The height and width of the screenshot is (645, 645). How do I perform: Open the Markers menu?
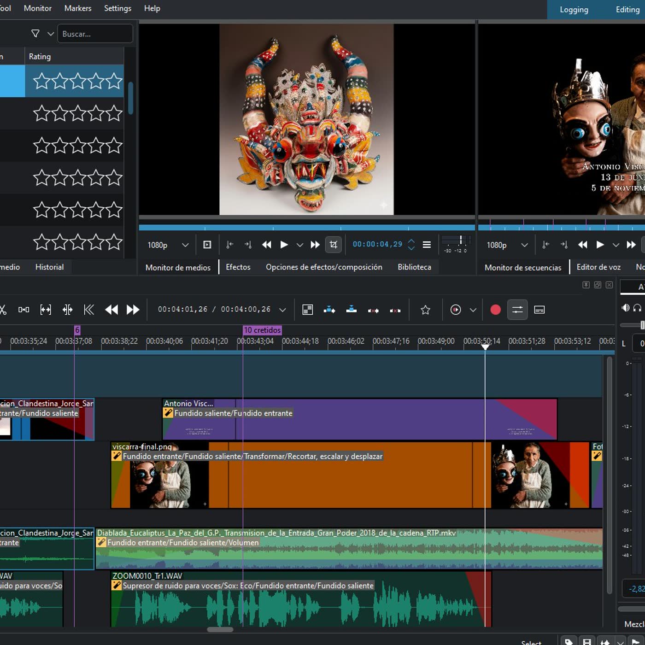click(x=78, y=8)
